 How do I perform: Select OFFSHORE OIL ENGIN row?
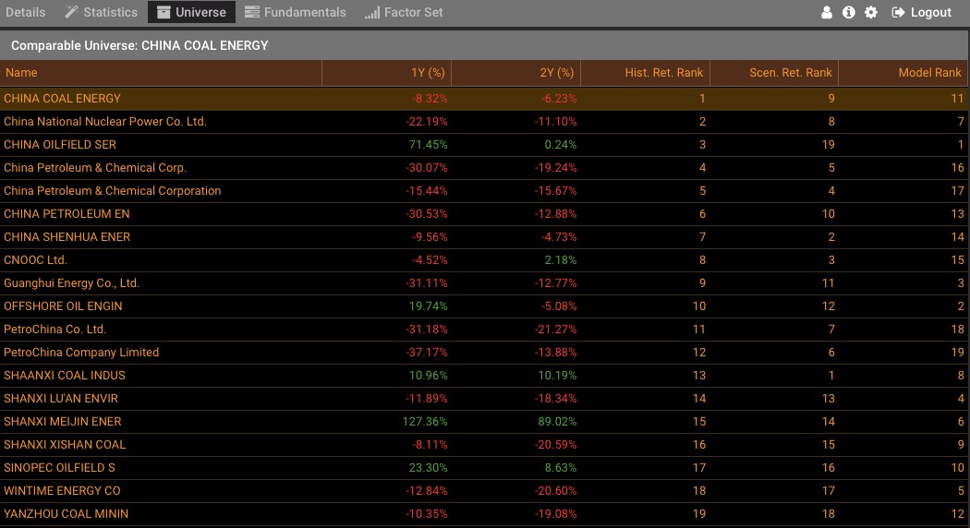click(485, 306)
